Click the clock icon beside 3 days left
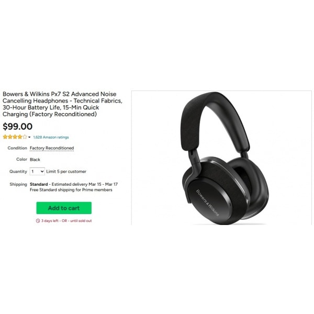Viewport: 314px width, 314px height. (x=38, y=221)
